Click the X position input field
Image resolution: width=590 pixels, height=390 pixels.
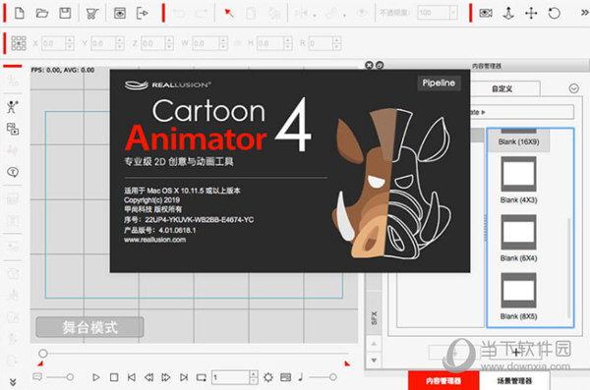click(x=53, y=43)
